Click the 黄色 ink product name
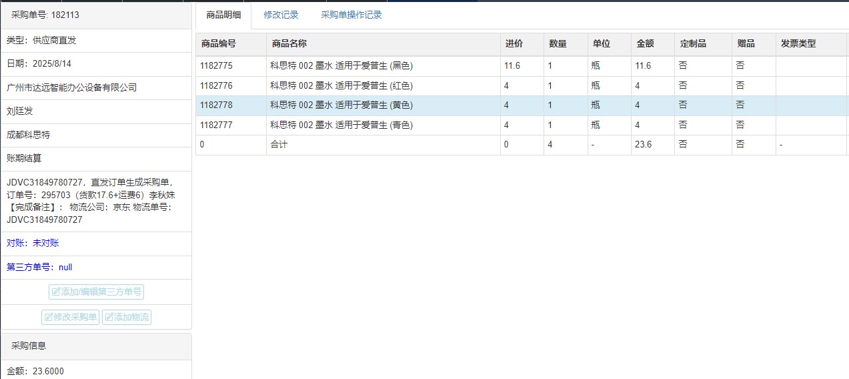This screenshot has width=849, height=379. (x=341, y=105)
